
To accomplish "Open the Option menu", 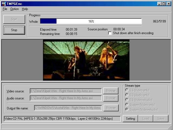I will pyautogui.click(x=15, y=9).
